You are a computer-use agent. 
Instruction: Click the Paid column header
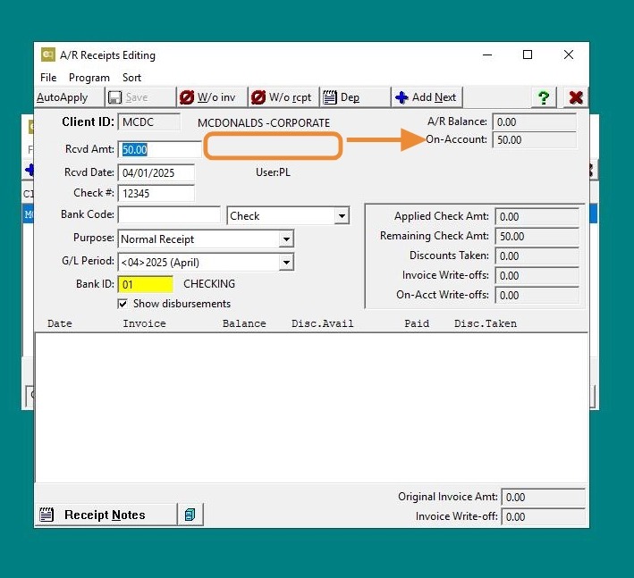(x=417, y=323)
